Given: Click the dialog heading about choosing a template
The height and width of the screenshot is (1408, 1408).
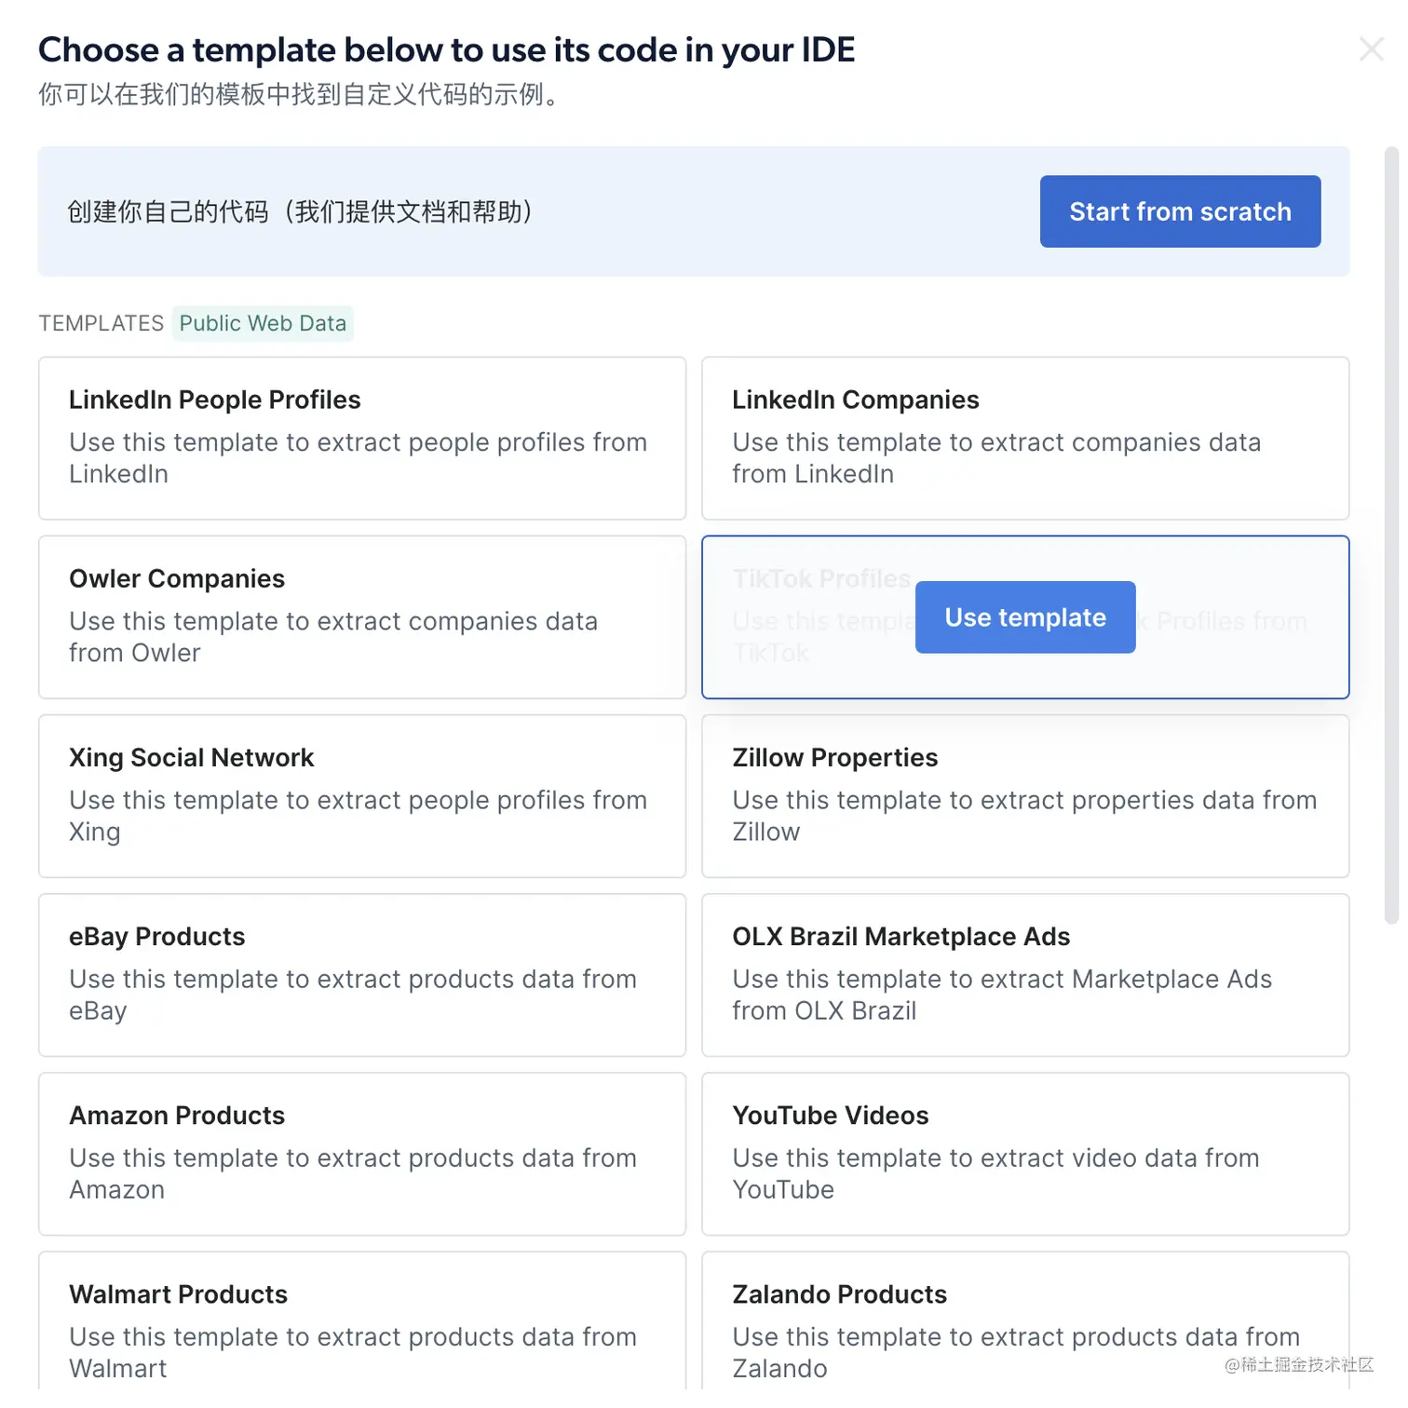Looking at the screenshot, I should (446, 50).
